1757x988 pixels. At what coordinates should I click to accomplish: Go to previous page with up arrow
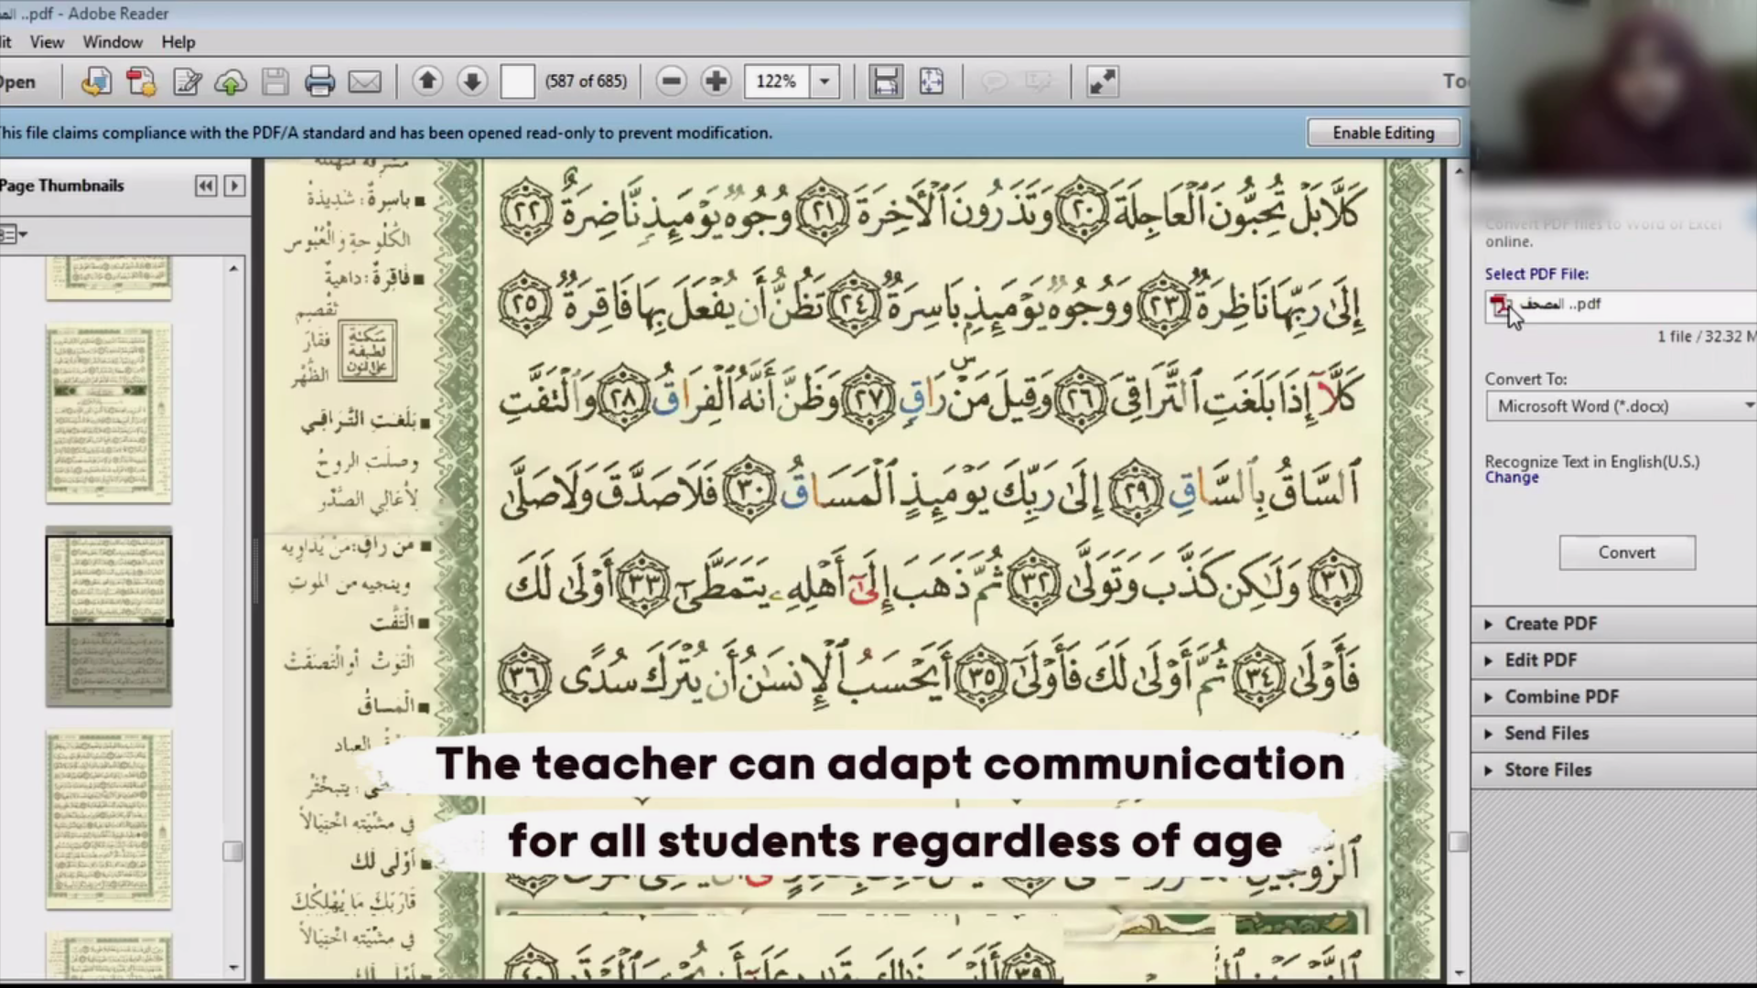pos(427,81)
